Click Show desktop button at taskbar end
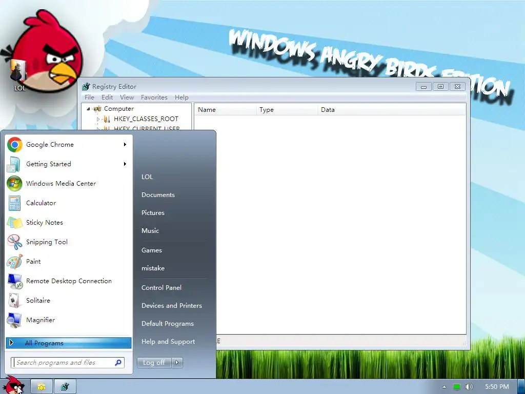The width and height of the screenshot is (525, 394). pos(522,387)
